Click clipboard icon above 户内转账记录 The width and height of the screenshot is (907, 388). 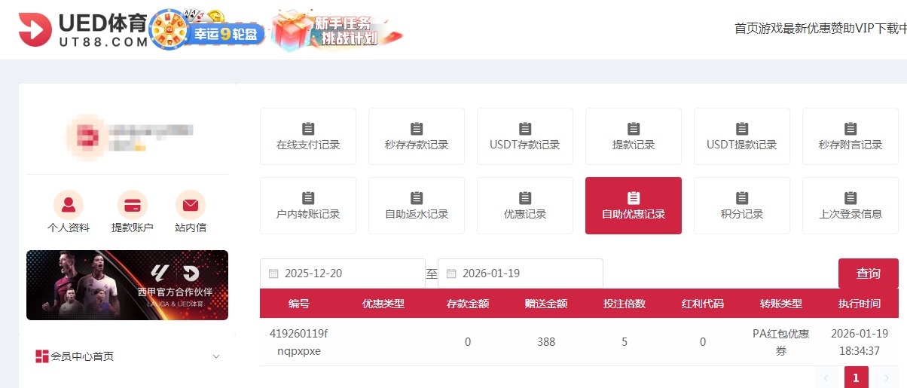click(308, 198)
